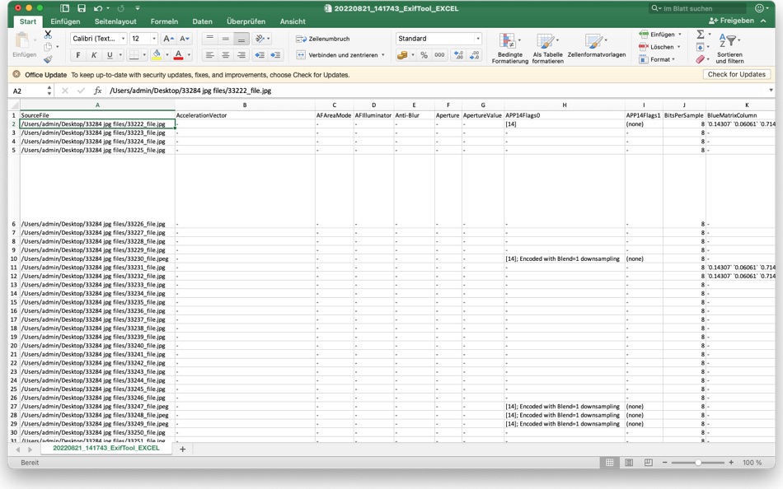Apply Zellenformatvorlagen cell styles
The height and width of the screenshot is (489, 783).
[593, 41]
